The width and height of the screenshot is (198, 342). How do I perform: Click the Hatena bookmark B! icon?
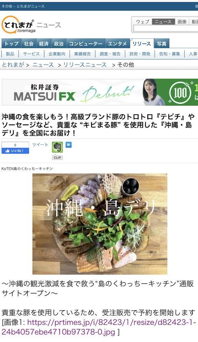(69, 145)
